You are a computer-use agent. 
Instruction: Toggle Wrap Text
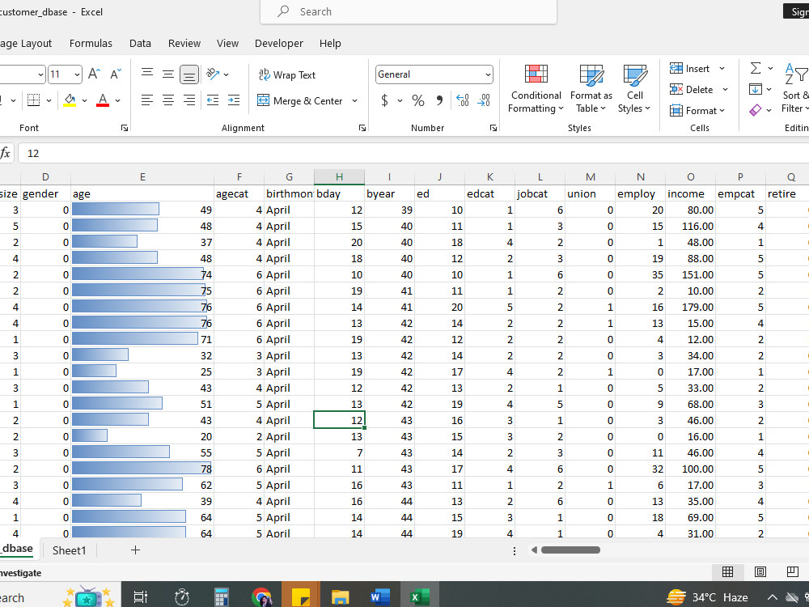pos(287,74)
